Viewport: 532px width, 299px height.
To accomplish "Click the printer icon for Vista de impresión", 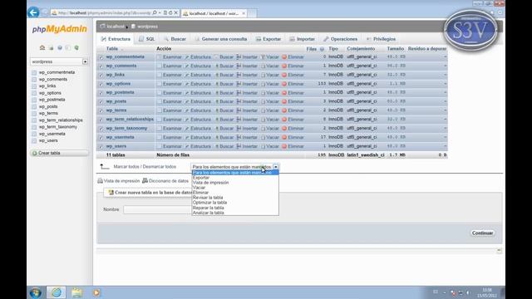I will [100, 181].
